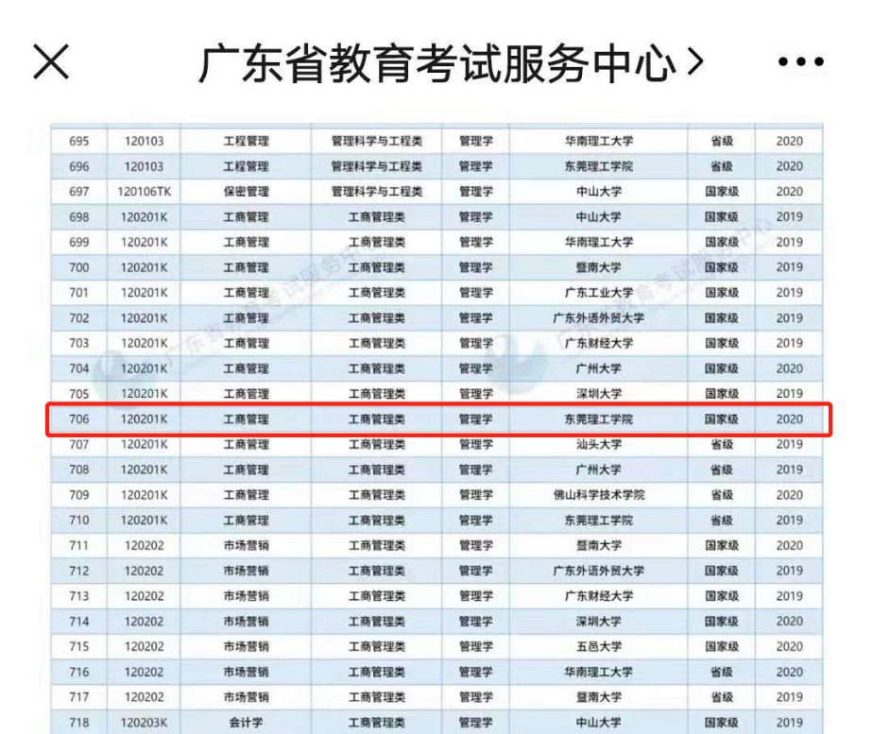Tap 省级 level in row 710

point(721,521)
